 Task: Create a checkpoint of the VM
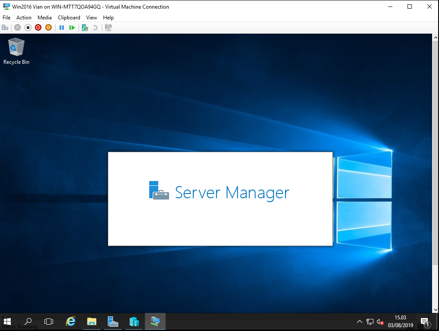pyautogui.click(x=85, y=27)
